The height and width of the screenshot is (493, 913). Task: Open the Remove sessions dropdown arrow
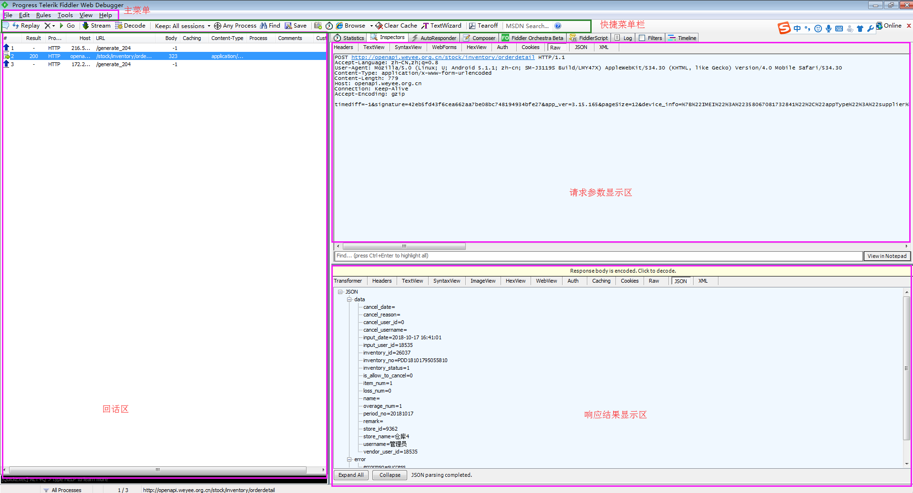pyautogui.click(x=53, y=26)
